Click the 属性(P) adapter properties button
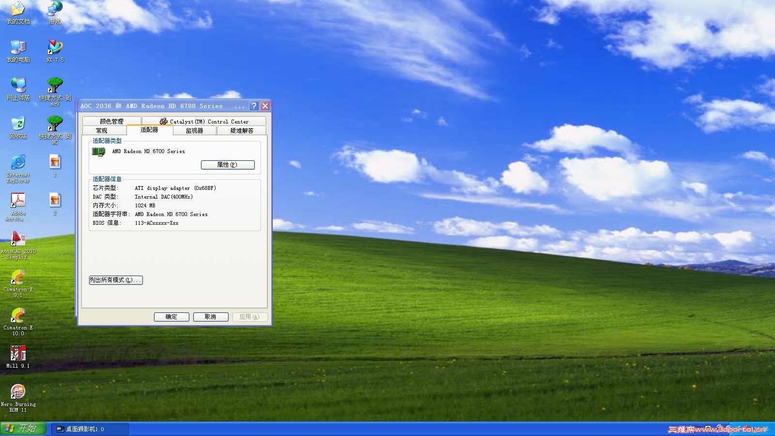 coord(228,165)
